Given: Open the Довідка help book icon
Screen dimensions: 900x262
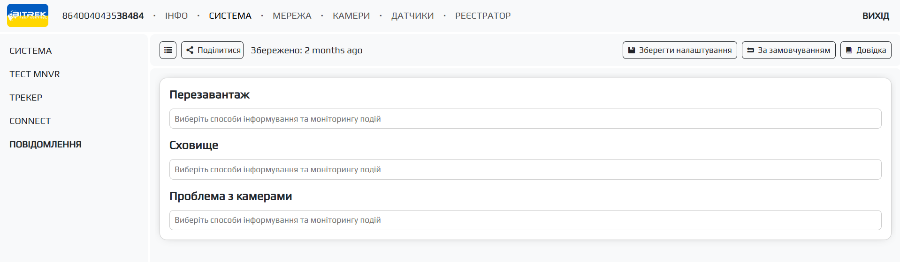Looking at the screenshot, I should click(x=849, y=50).
